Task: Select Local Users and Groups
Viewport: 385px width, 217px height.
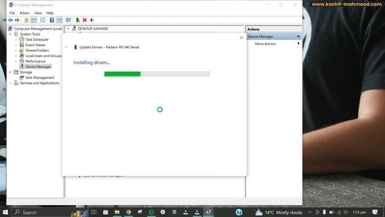Action: point(43,56)
